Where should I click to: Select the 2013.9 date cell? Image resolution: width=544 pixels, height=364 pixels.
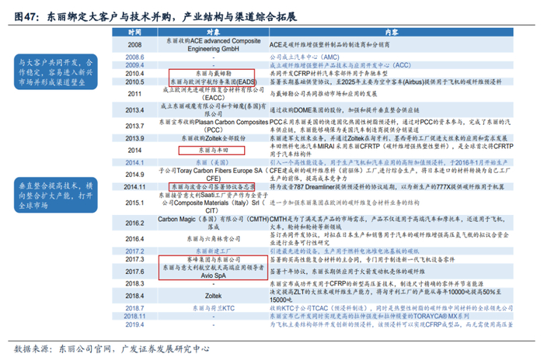click(134, 138)
